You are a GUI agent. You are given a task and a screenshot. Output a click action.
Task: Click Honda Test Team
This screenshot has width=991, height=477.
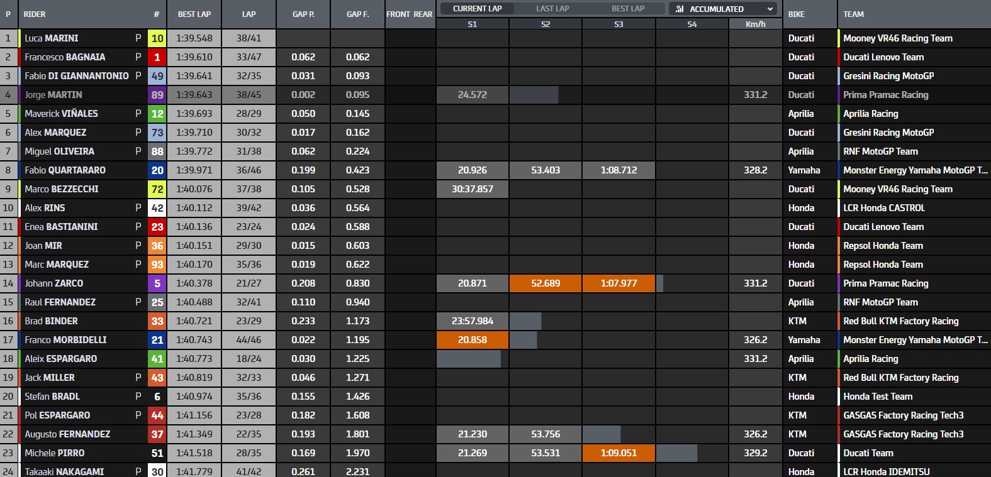878,397
